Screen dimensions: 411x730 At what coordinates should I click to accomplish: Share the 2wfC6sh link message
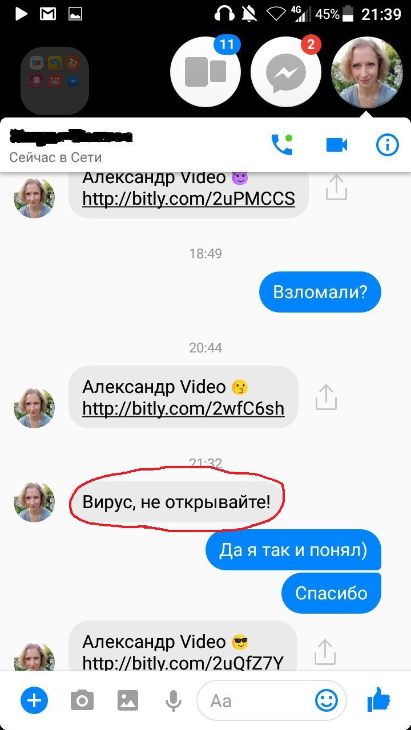326,398
